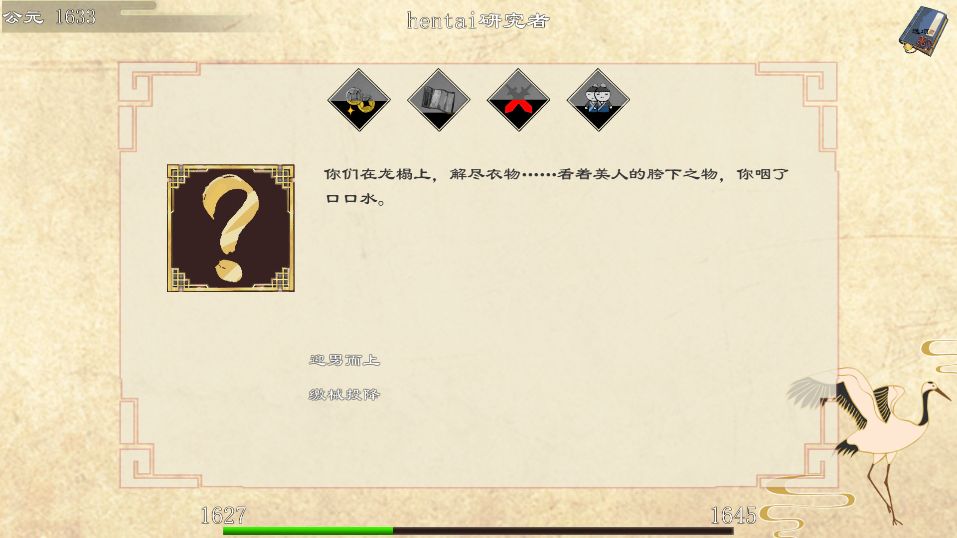Select the folded scroll knowledge icon
Screen dimensions: 957x538
(x=439, y=100)
